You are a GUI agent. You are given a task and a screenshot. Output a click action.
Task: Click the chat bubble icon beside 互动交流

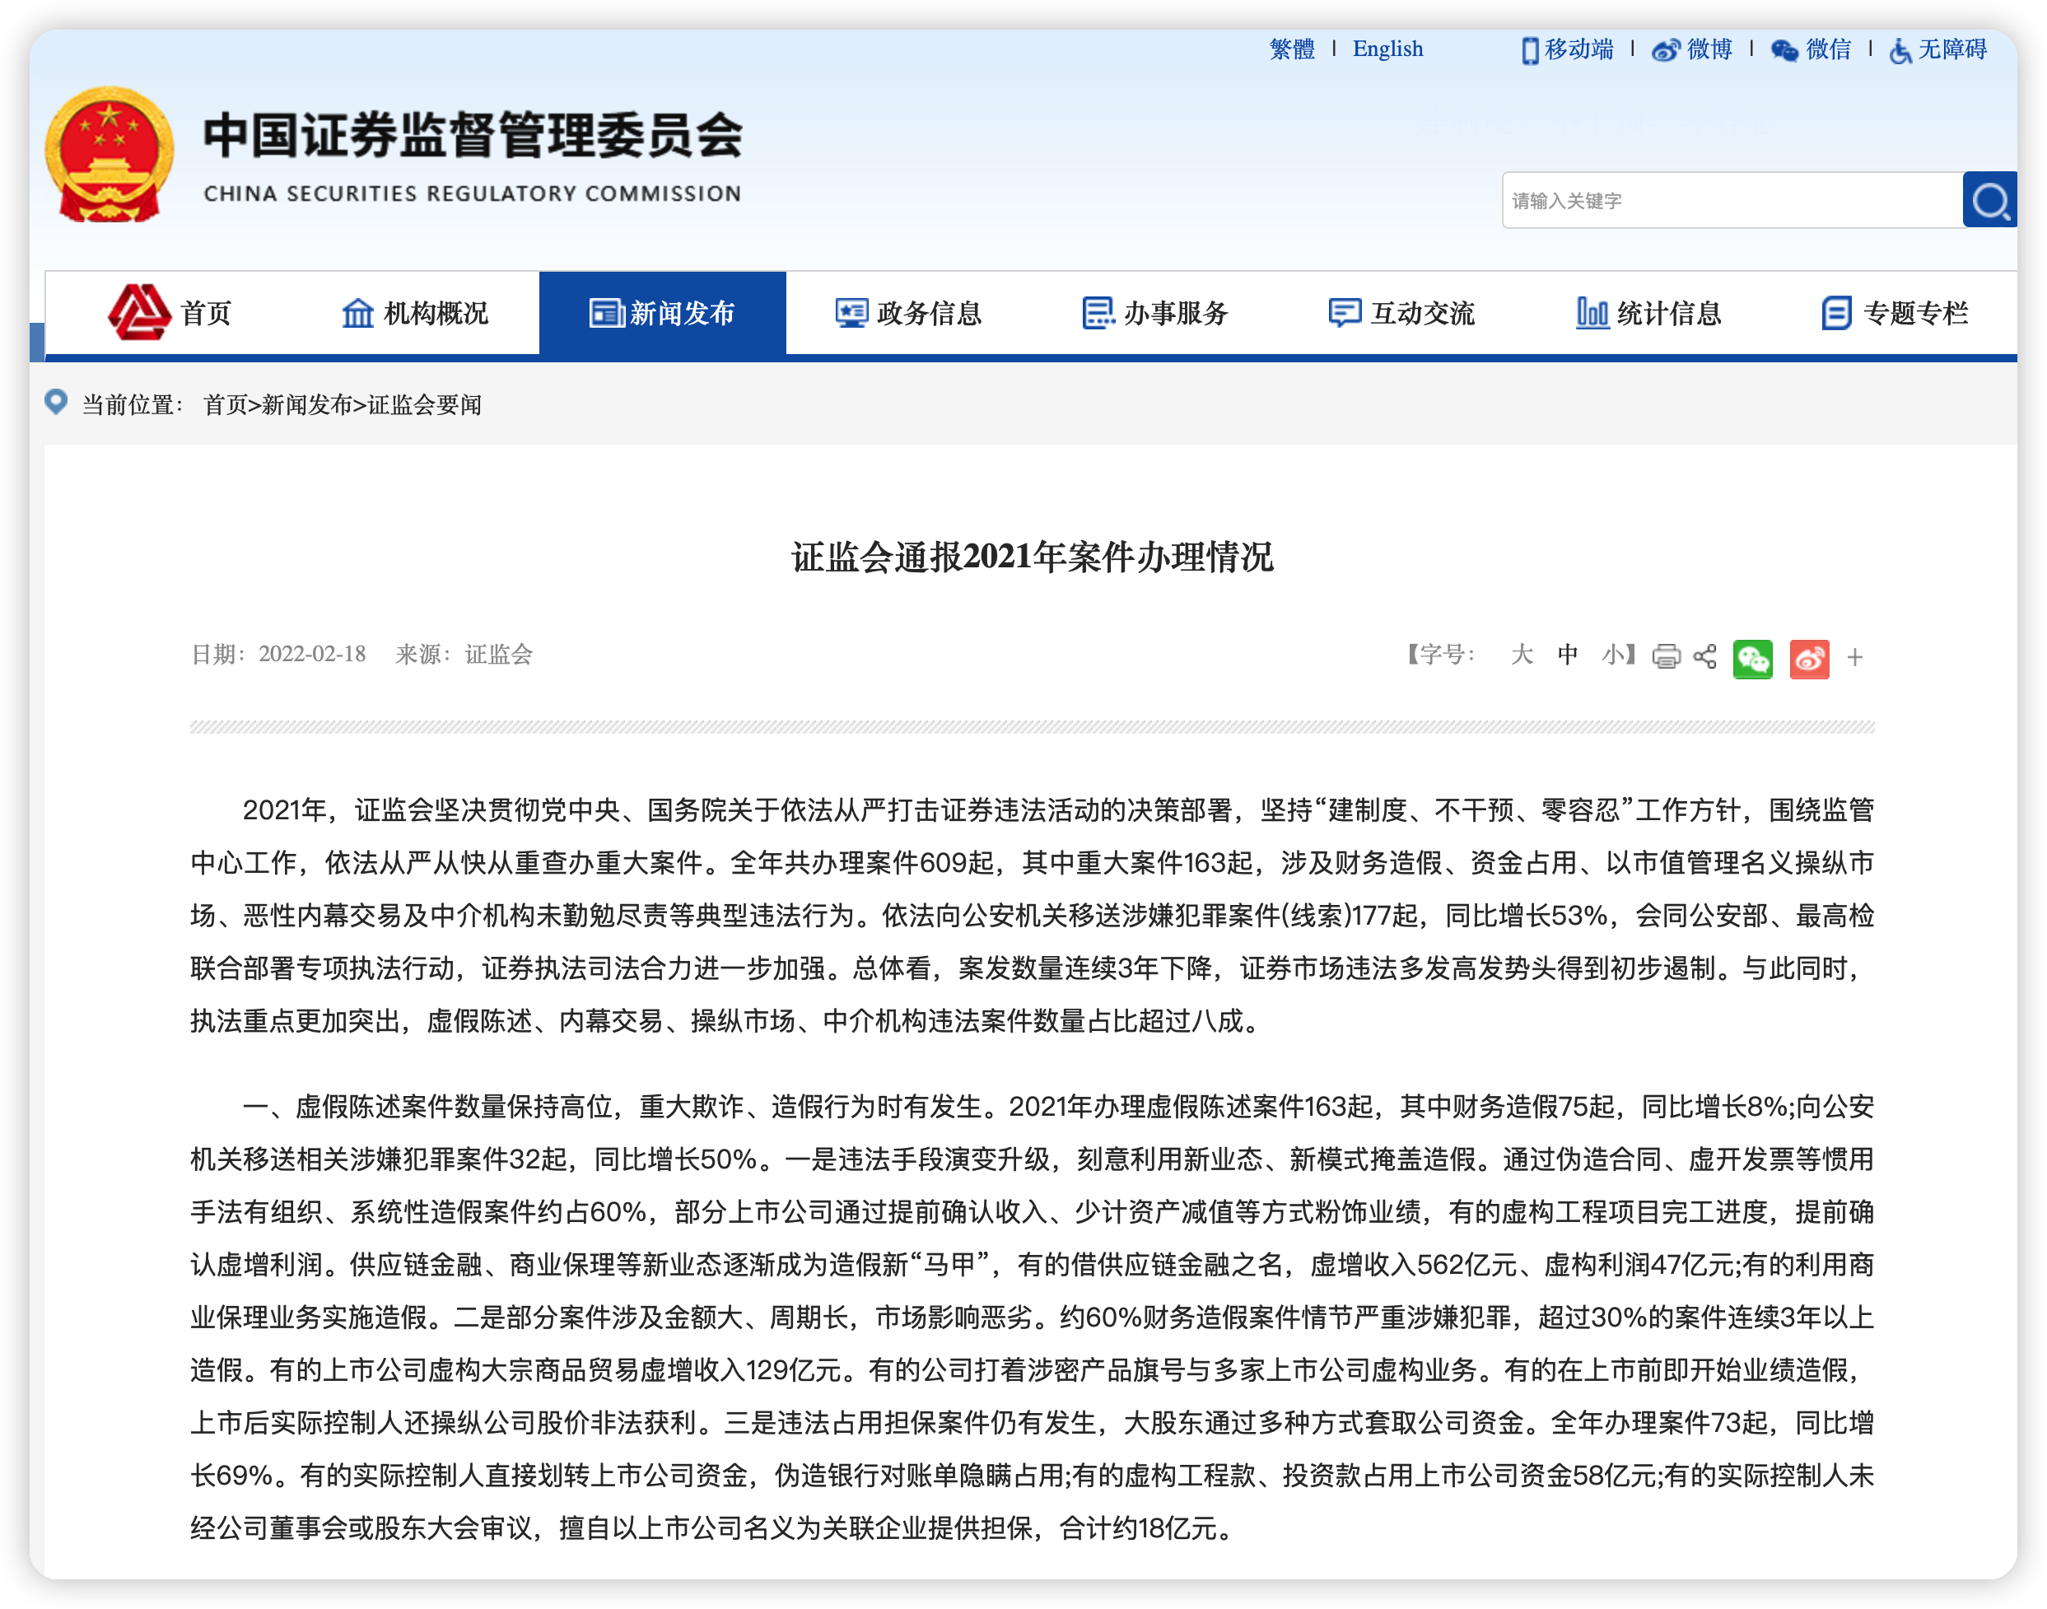[x=1345, y=313]
